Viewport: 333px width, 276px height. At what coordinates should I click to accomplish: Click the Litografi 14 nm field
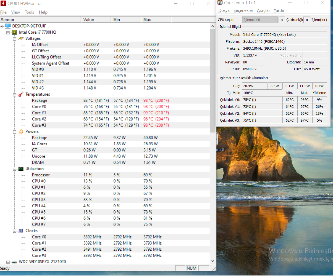click(x=315, y=62)
